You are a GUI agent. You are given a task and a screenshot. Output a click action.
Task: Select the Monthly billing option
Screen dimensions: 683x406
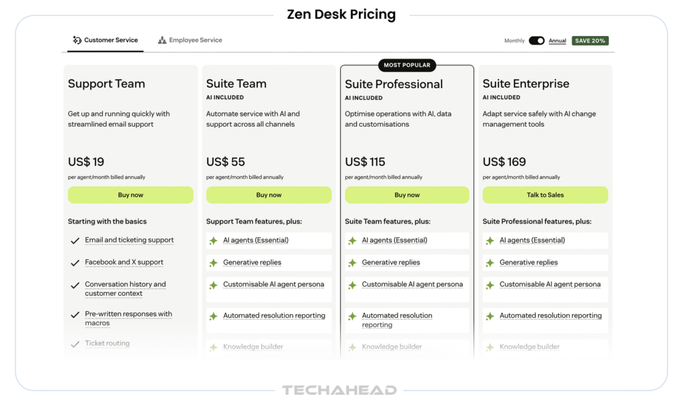[514, 41]
